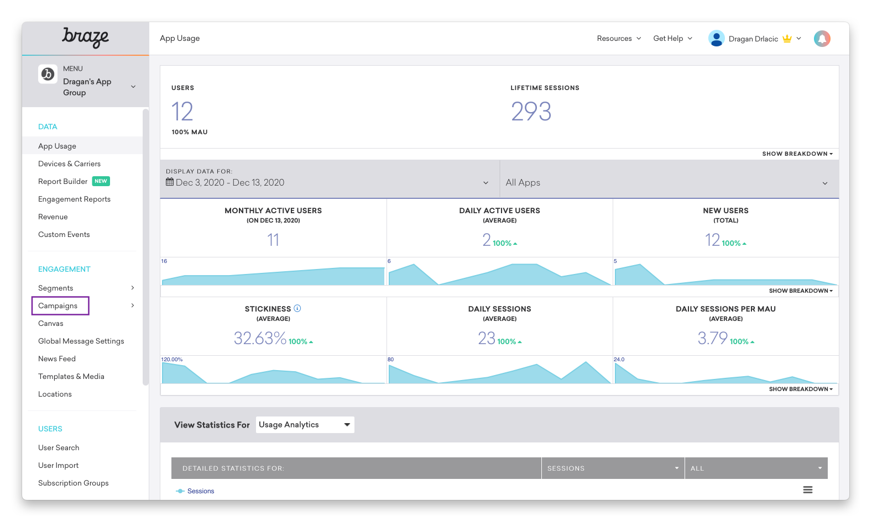Open User Import
The image size is (872, 522).
coord(58,465)
